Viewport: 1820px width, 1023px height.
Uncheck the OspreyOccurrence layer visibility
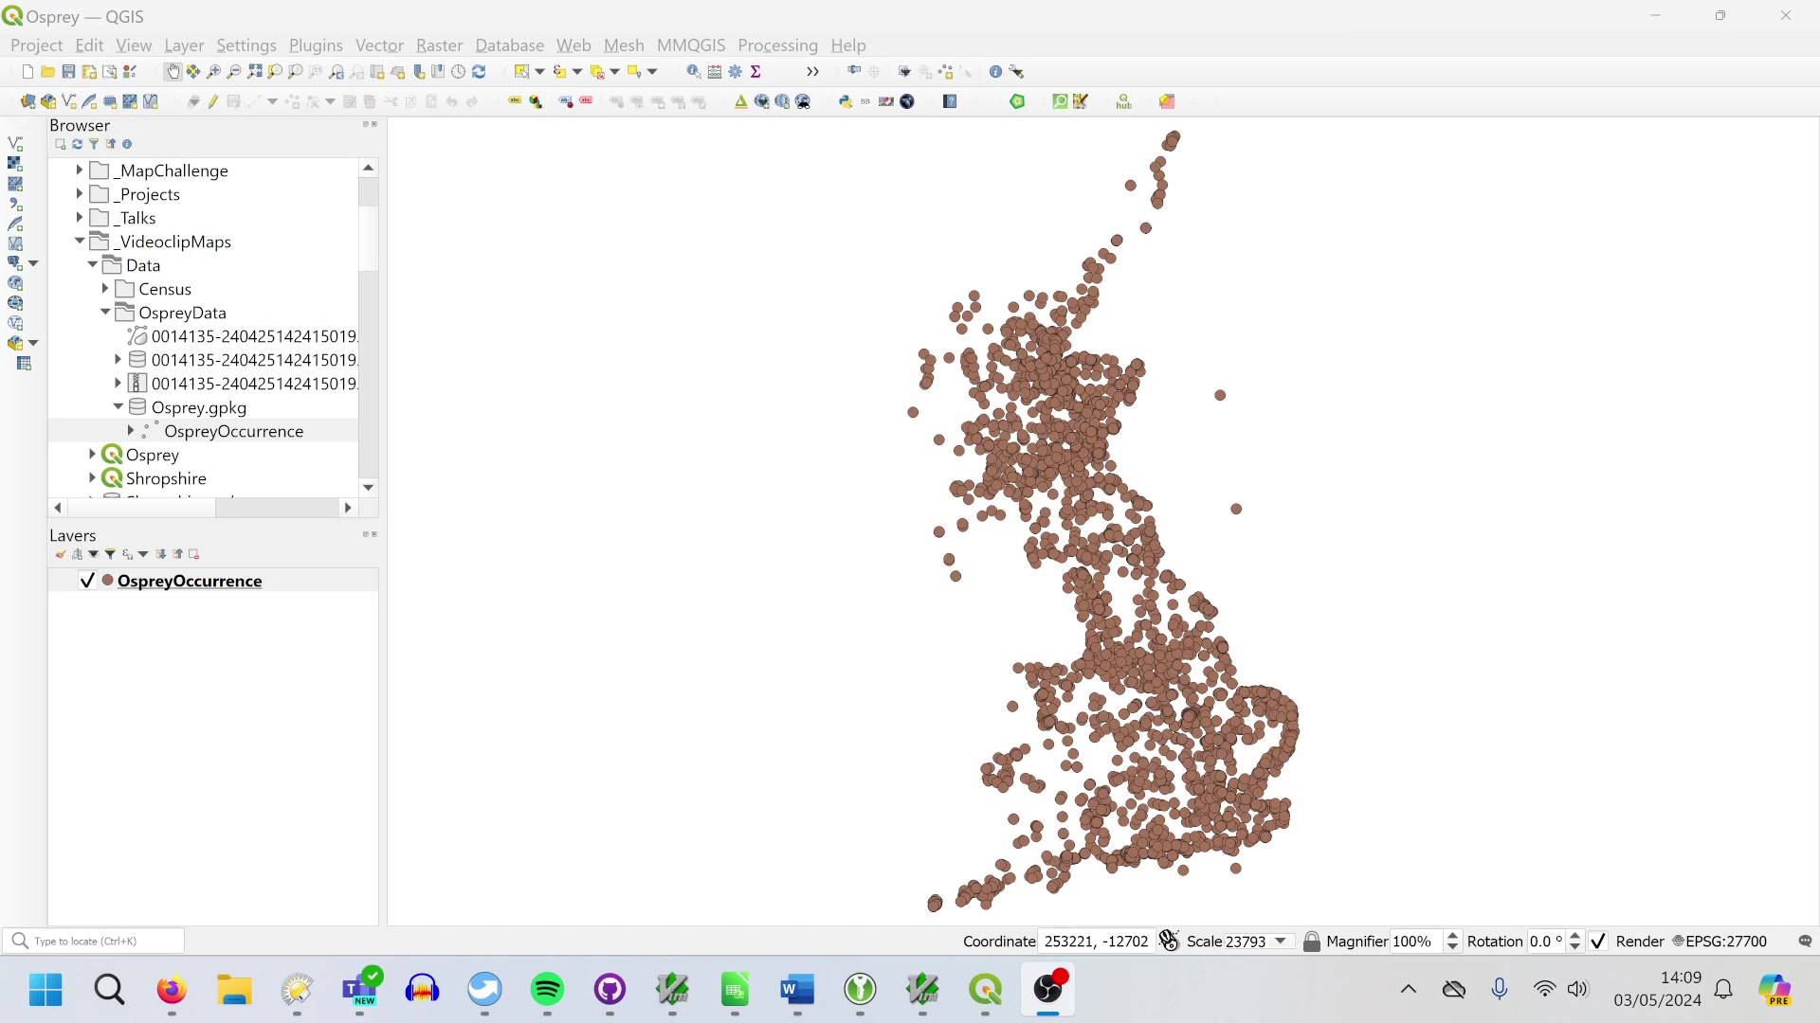tap(86, 581)
